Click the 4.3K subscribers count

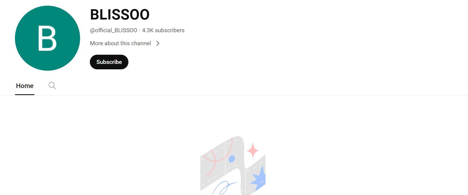point(163,30)
